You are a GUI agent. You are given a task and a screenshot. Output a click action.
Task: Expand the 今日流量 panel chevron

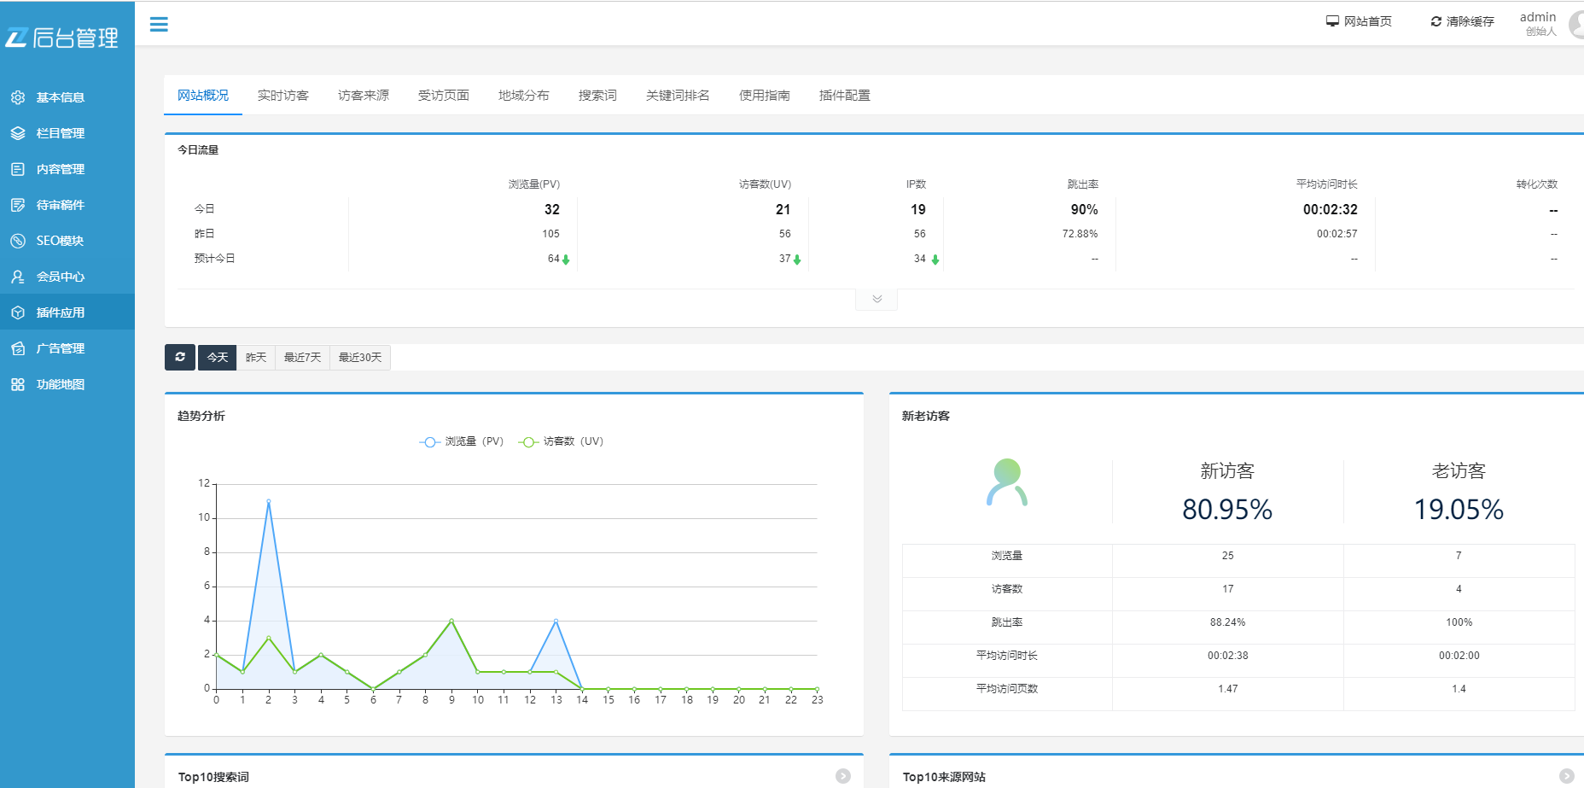tap(876, 299)
